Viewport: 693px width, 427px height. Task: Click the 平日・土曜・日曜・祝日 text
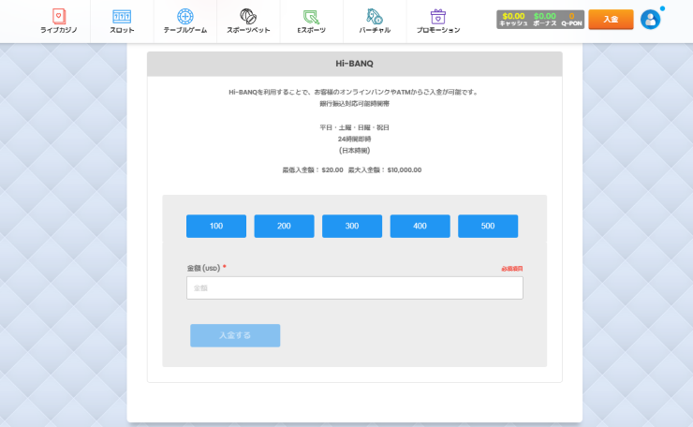(x=354, y=127)
